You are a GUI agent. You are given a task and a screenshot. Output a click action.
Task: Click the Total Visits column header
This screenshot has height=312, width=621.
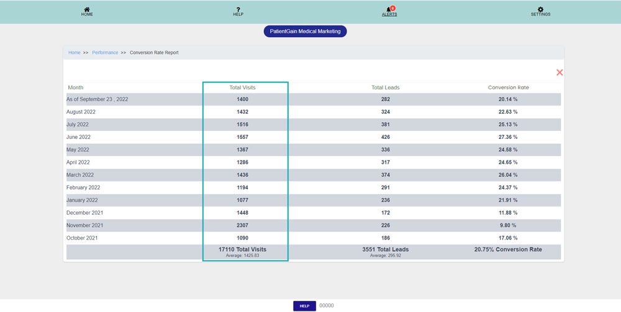pyautogui.click(x=242, y=87)
